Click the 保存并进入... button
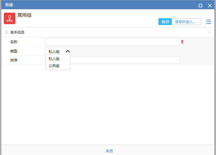The height and width of the screenshot is (155, 216). (186, 22)
